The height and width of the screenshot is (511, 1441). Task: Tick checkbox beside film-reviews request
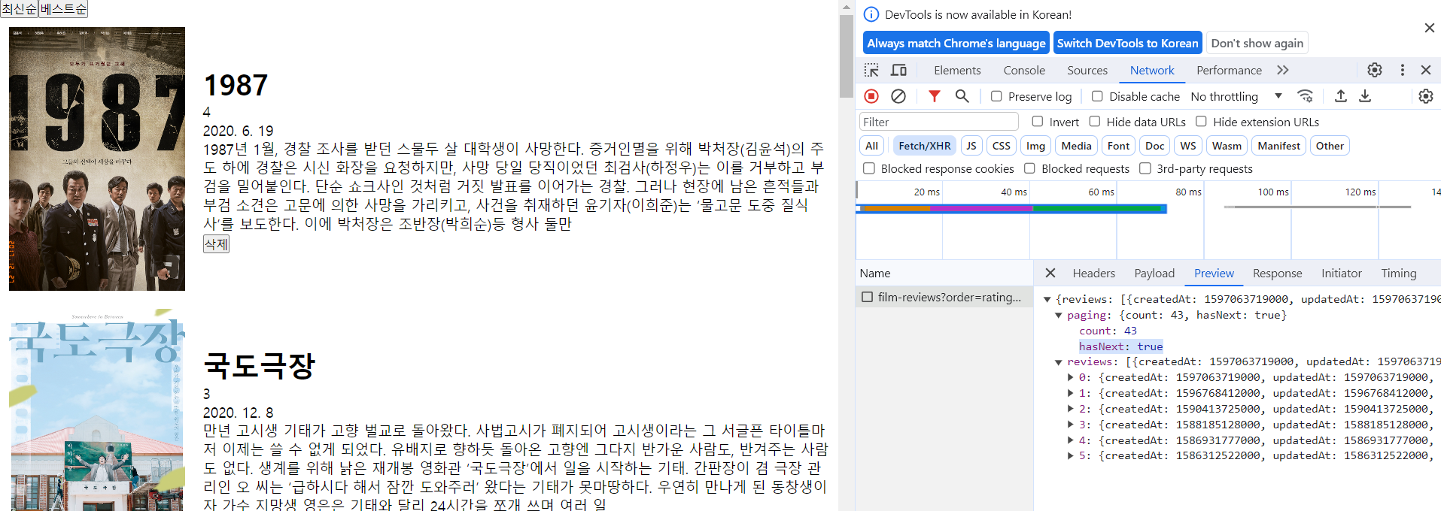click(868, 297)
